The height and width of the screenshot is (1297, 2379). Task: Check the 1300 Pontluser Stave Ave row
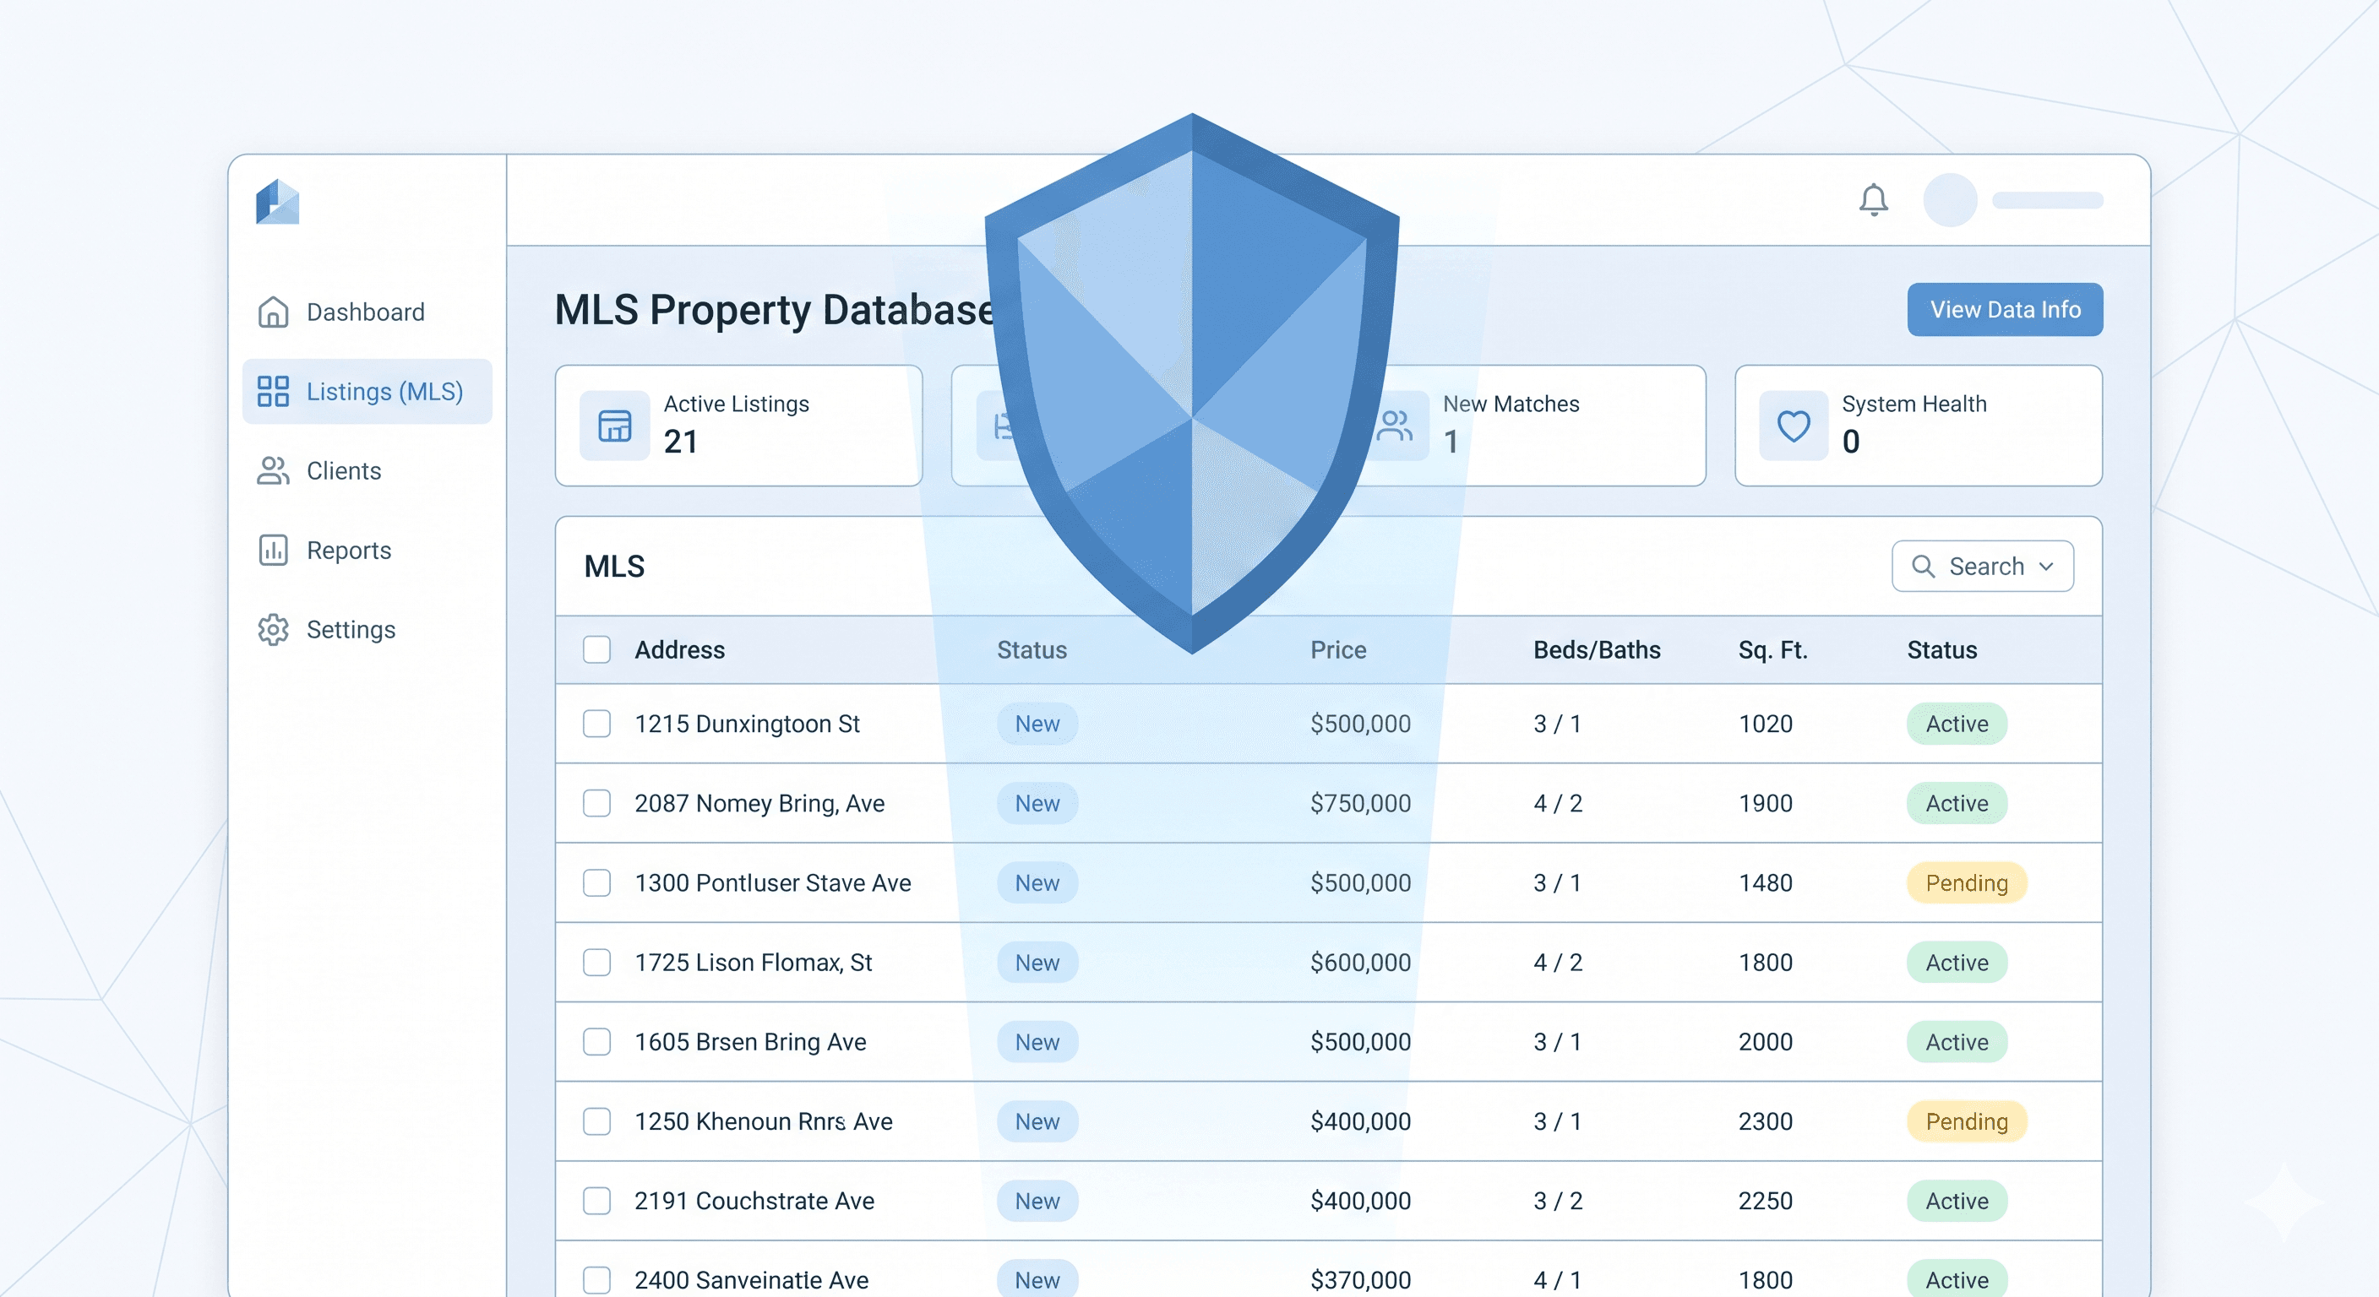596,882
